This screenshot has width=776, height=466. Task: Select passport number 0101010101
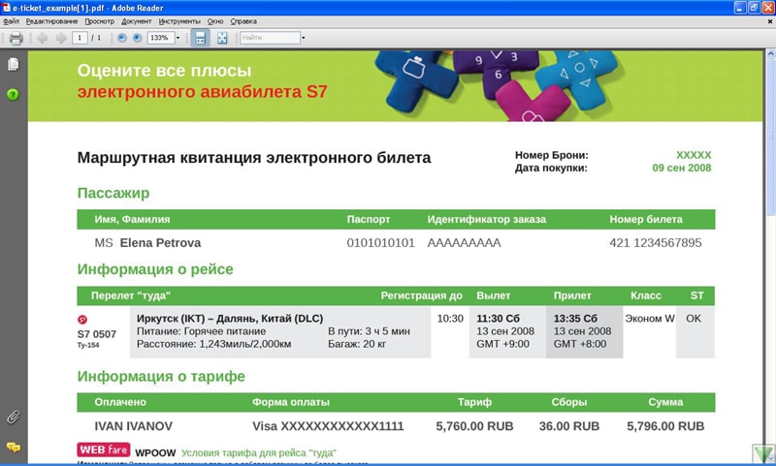[380, 242]
